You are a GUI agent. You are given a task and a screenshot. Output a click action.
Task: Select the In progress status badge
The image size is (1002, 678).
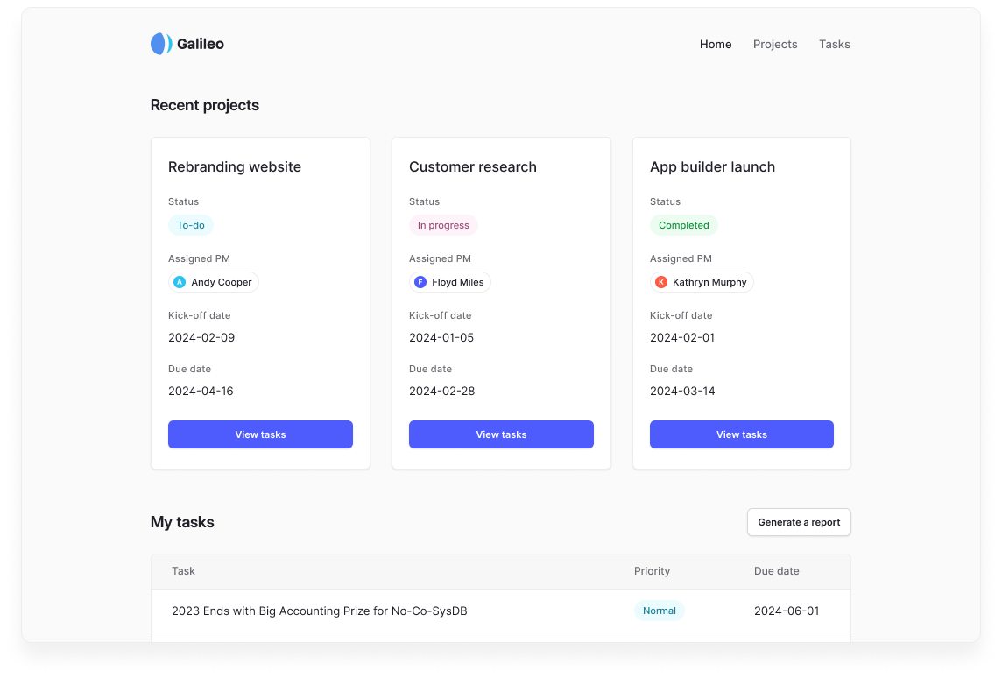tap(443, 225)
